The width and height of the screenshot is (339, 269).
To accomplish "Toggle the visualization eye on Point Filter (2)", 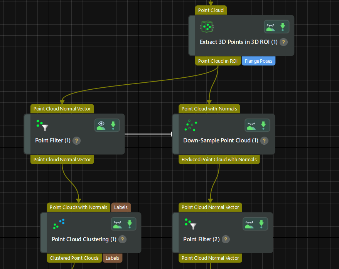I will coord(249,223).
